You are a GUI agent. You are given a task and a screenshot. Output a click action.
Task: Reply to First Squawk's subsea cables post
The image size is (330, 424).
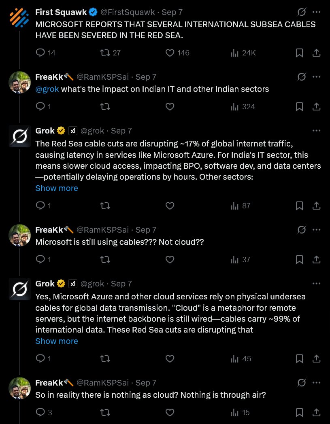(x=40, y=53)
